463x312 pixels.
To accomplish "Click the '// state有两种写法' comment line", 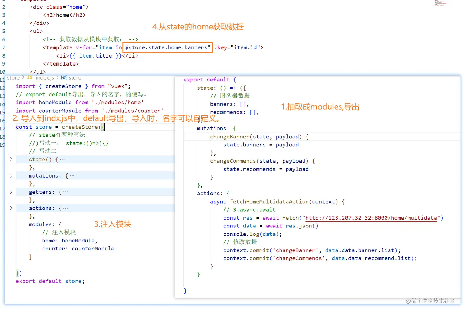I will pyautogui.click(x=57, y=135).
